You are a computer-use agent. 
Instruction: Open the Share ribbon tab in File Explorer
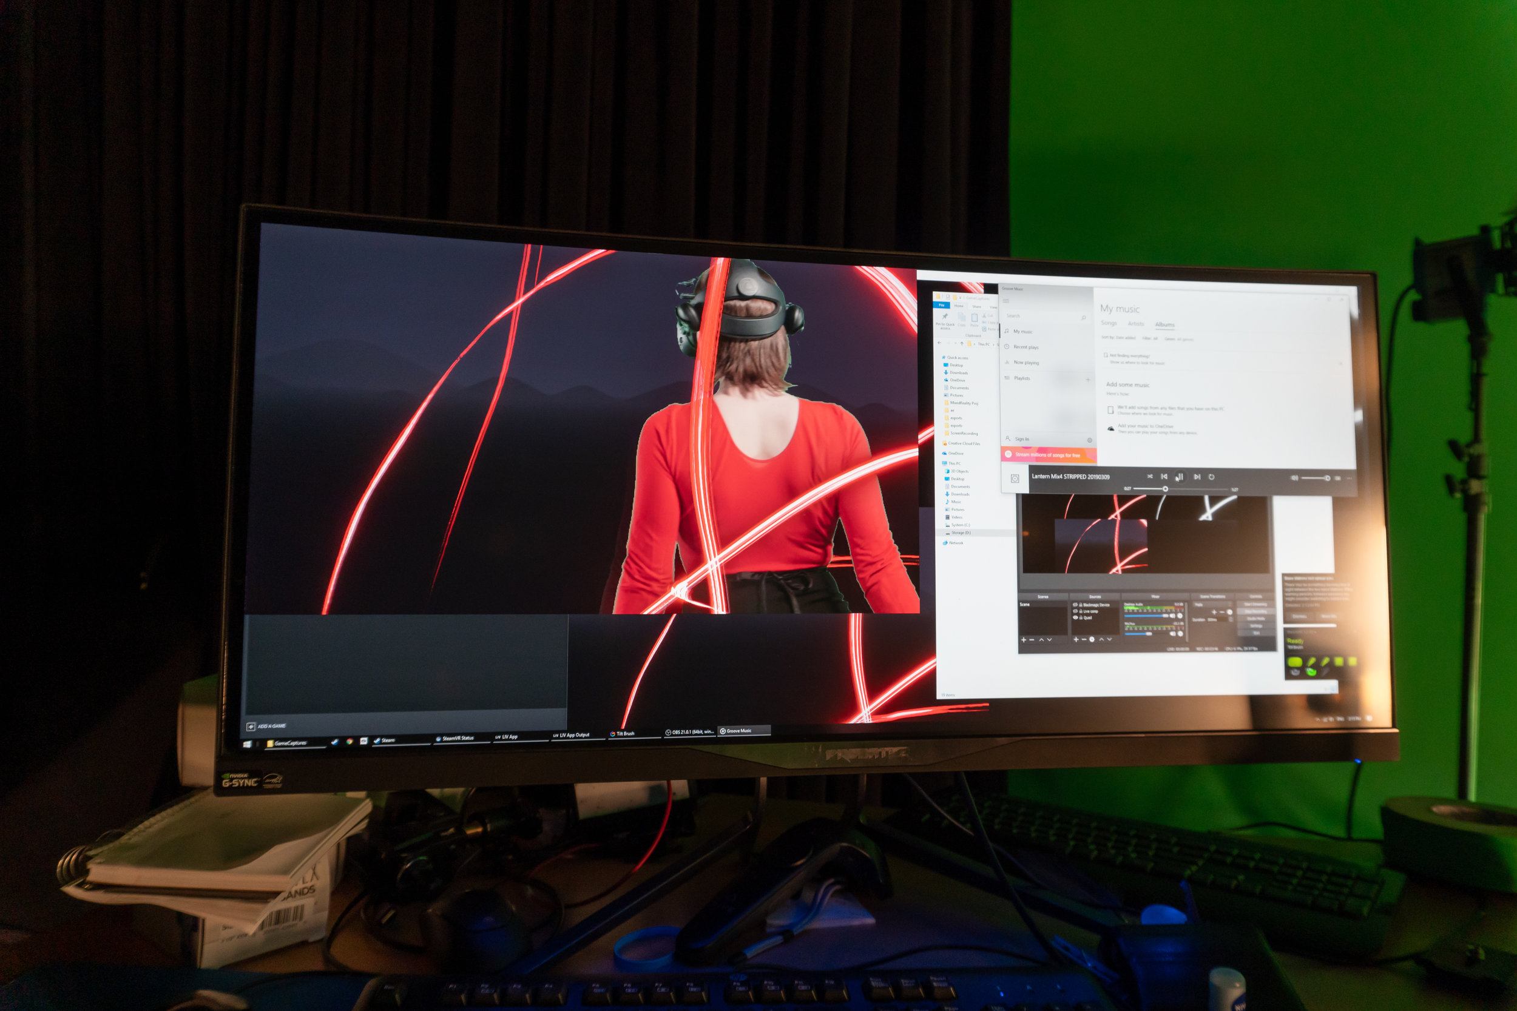click(977, 306)
